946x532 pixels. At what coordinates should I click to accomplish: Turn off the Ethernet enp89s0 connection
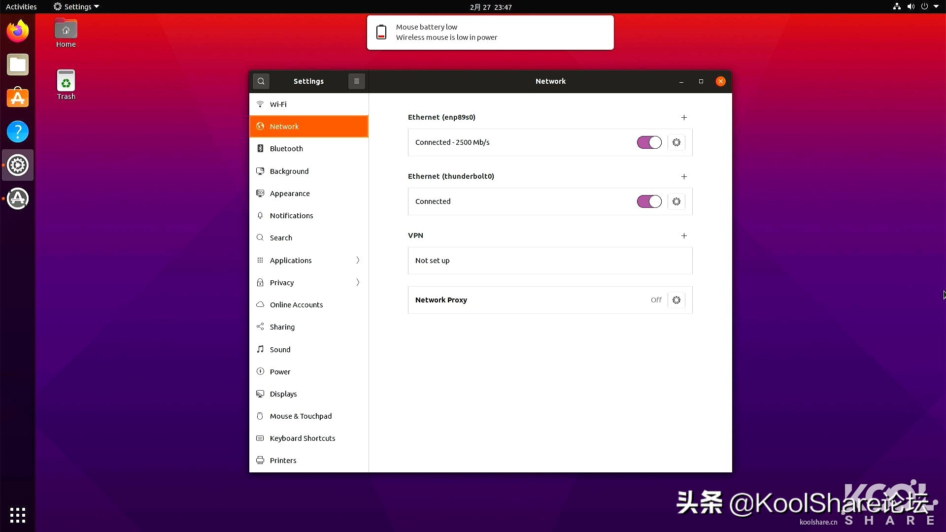coord(649,142)
